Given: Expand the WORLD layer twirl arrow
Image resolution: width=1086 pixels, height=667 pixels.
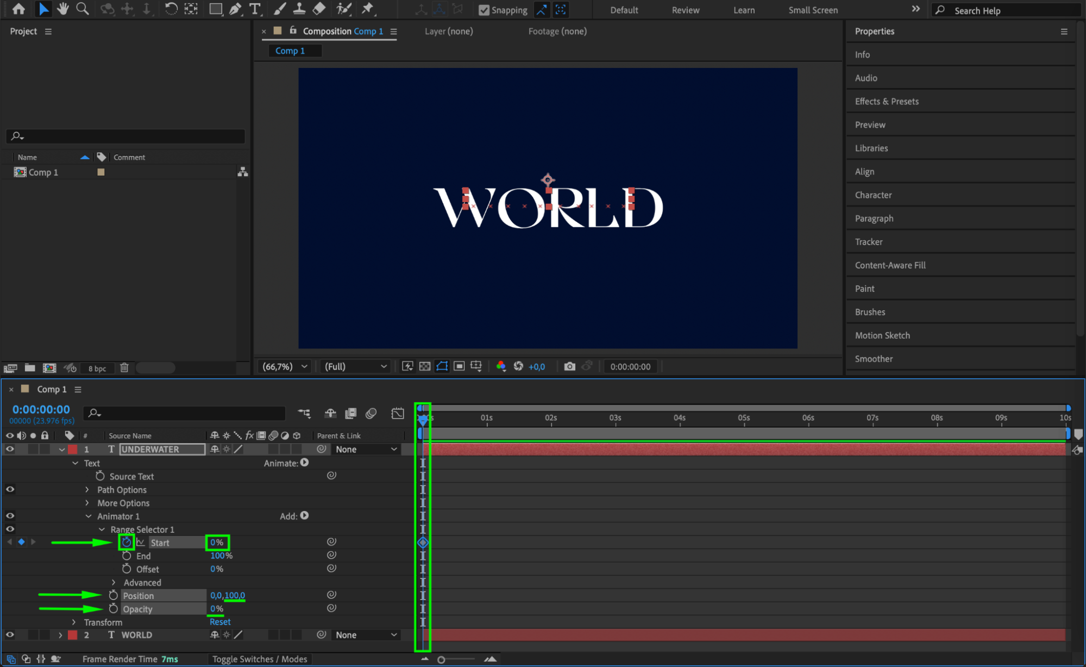Looking at the screenshot, I should [x=60, y=635].
